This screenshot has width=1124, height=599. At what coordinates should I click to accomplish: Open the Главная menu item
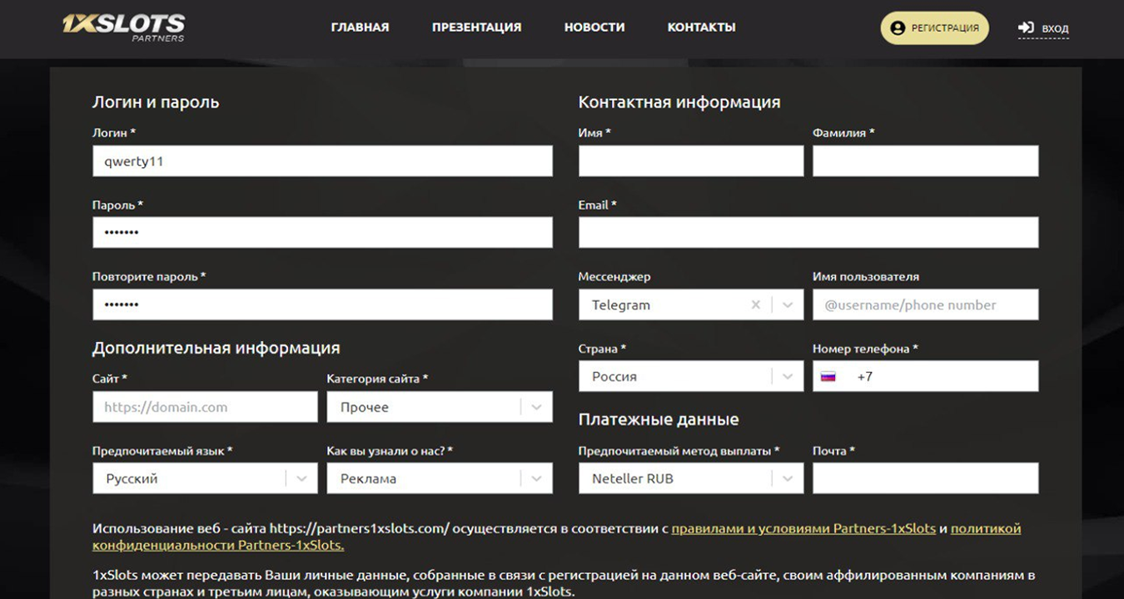click(360, 27)
